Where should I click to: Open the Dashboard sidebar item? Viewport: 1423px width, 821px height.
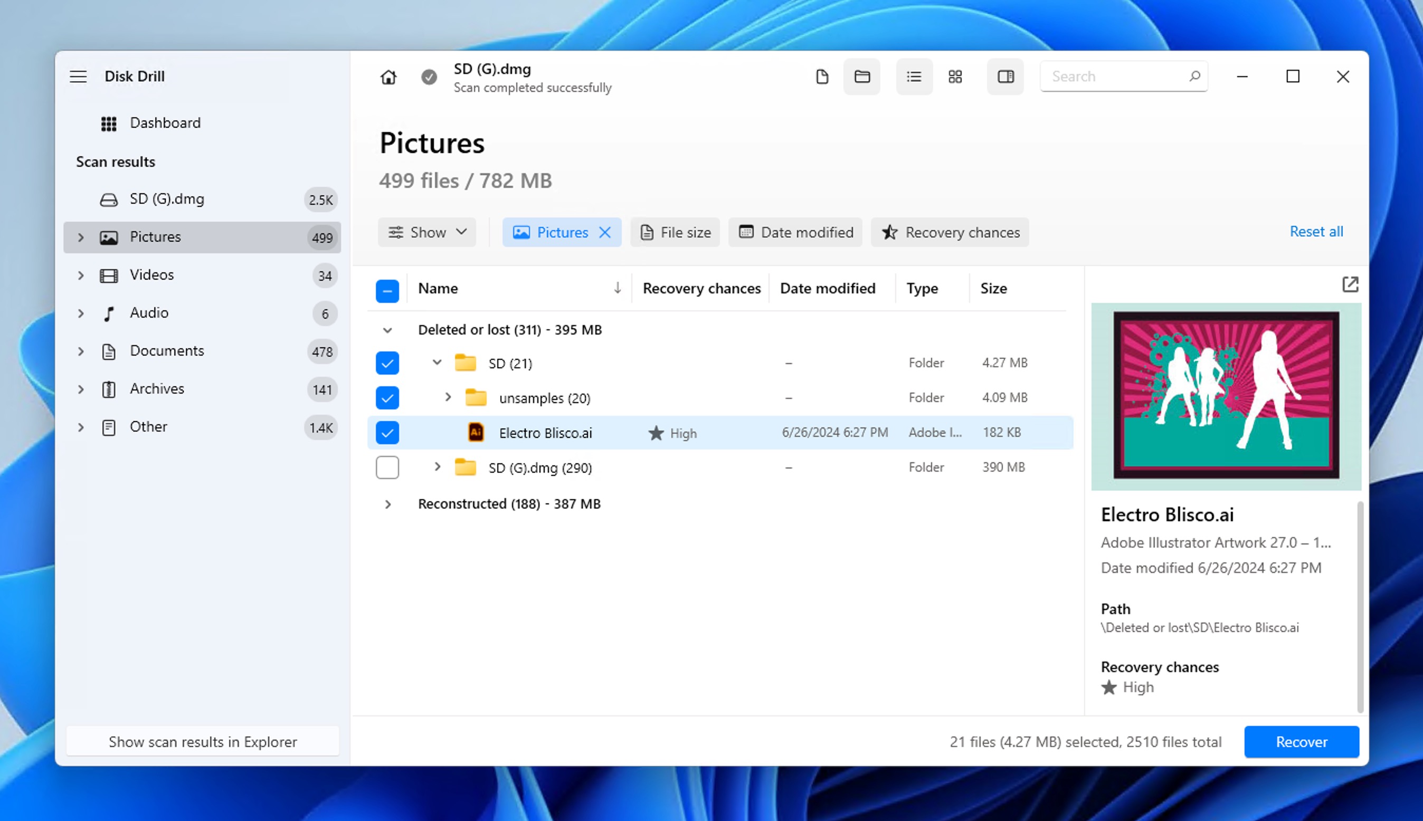pyautogui.click(x=203, y=123)
